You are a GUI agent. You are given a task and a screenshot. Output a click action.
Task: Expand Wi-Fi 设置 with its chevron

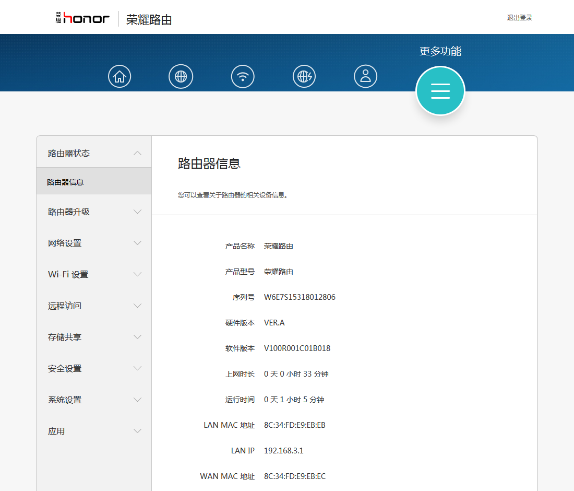click(137, 274)
